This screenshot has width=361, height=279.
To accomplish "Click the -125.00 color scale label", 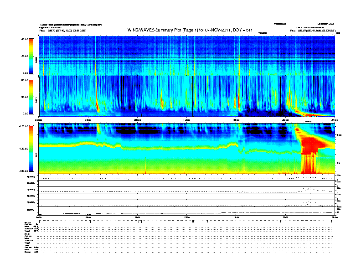I will click(24, 126).
